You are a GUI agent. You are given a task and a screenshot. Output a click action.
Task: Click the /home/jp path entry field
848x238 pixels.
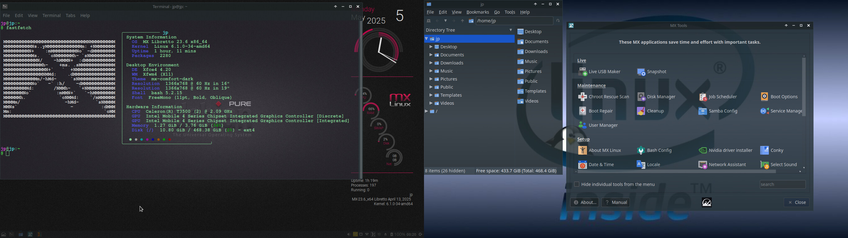click(514, 21)
